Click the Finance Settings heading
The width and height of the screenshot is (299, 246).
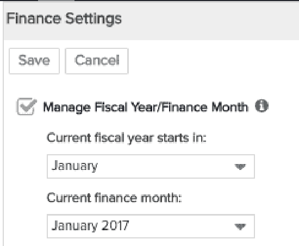64,19
